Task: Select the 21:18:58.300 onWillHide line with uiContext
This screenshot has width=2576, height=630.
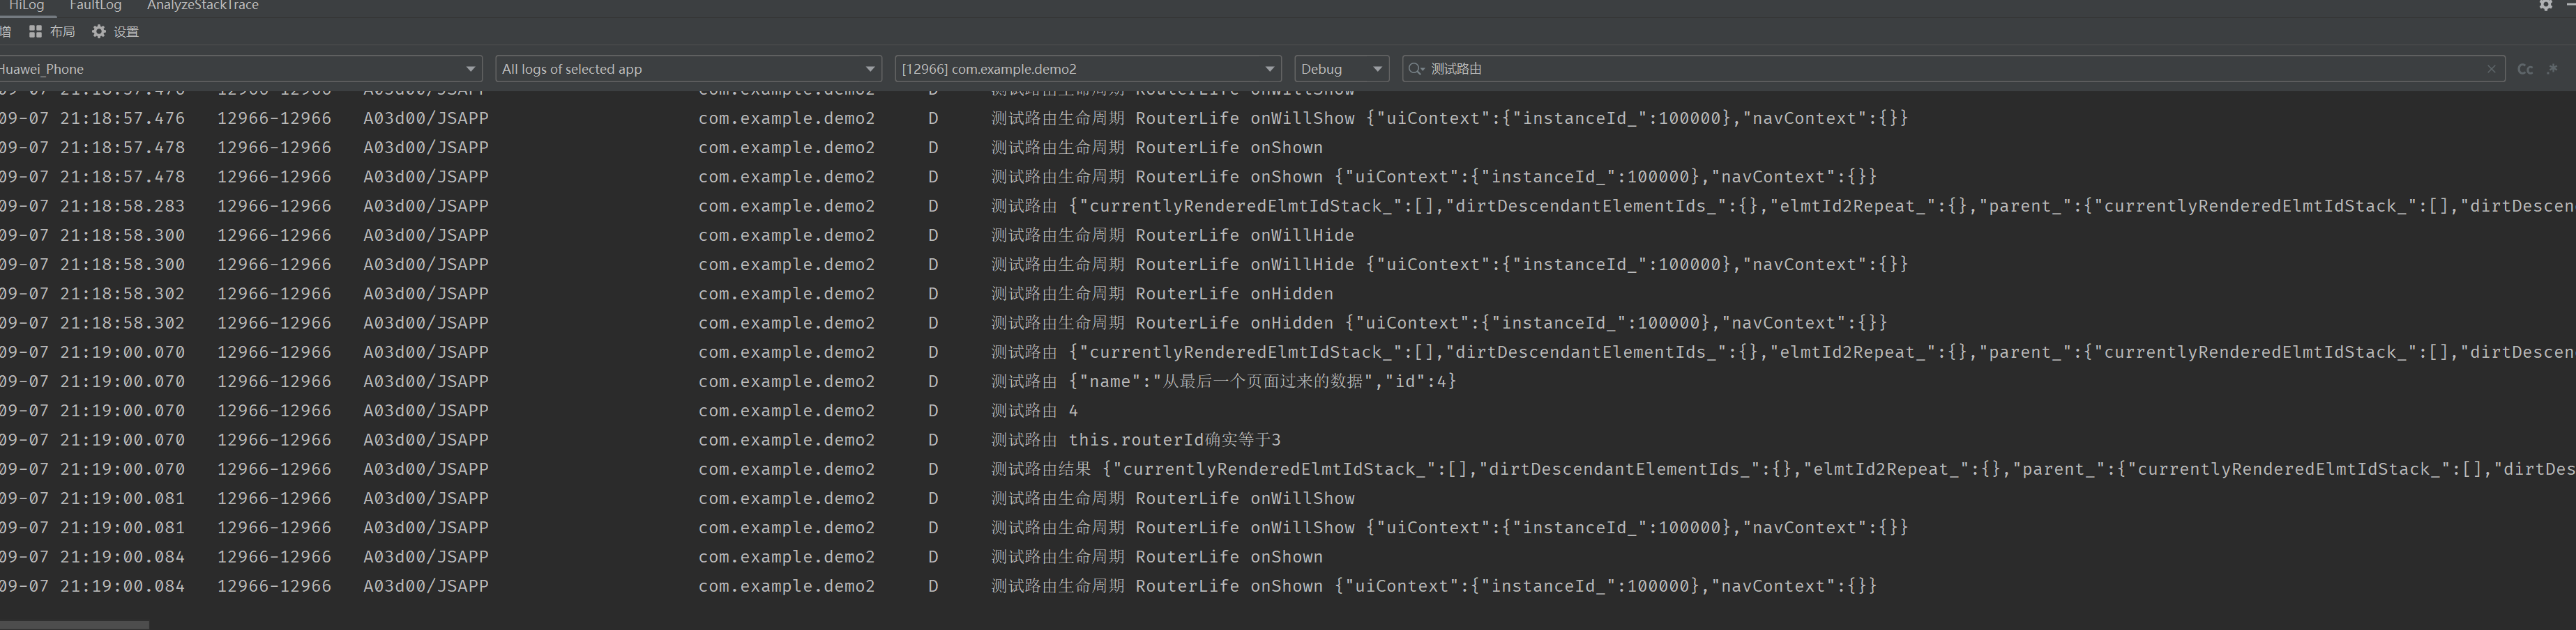Action: tap(1288, 265)
